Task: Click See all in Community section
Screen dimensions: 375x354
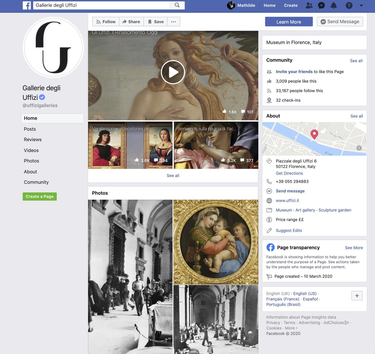Action: [356, 61]
